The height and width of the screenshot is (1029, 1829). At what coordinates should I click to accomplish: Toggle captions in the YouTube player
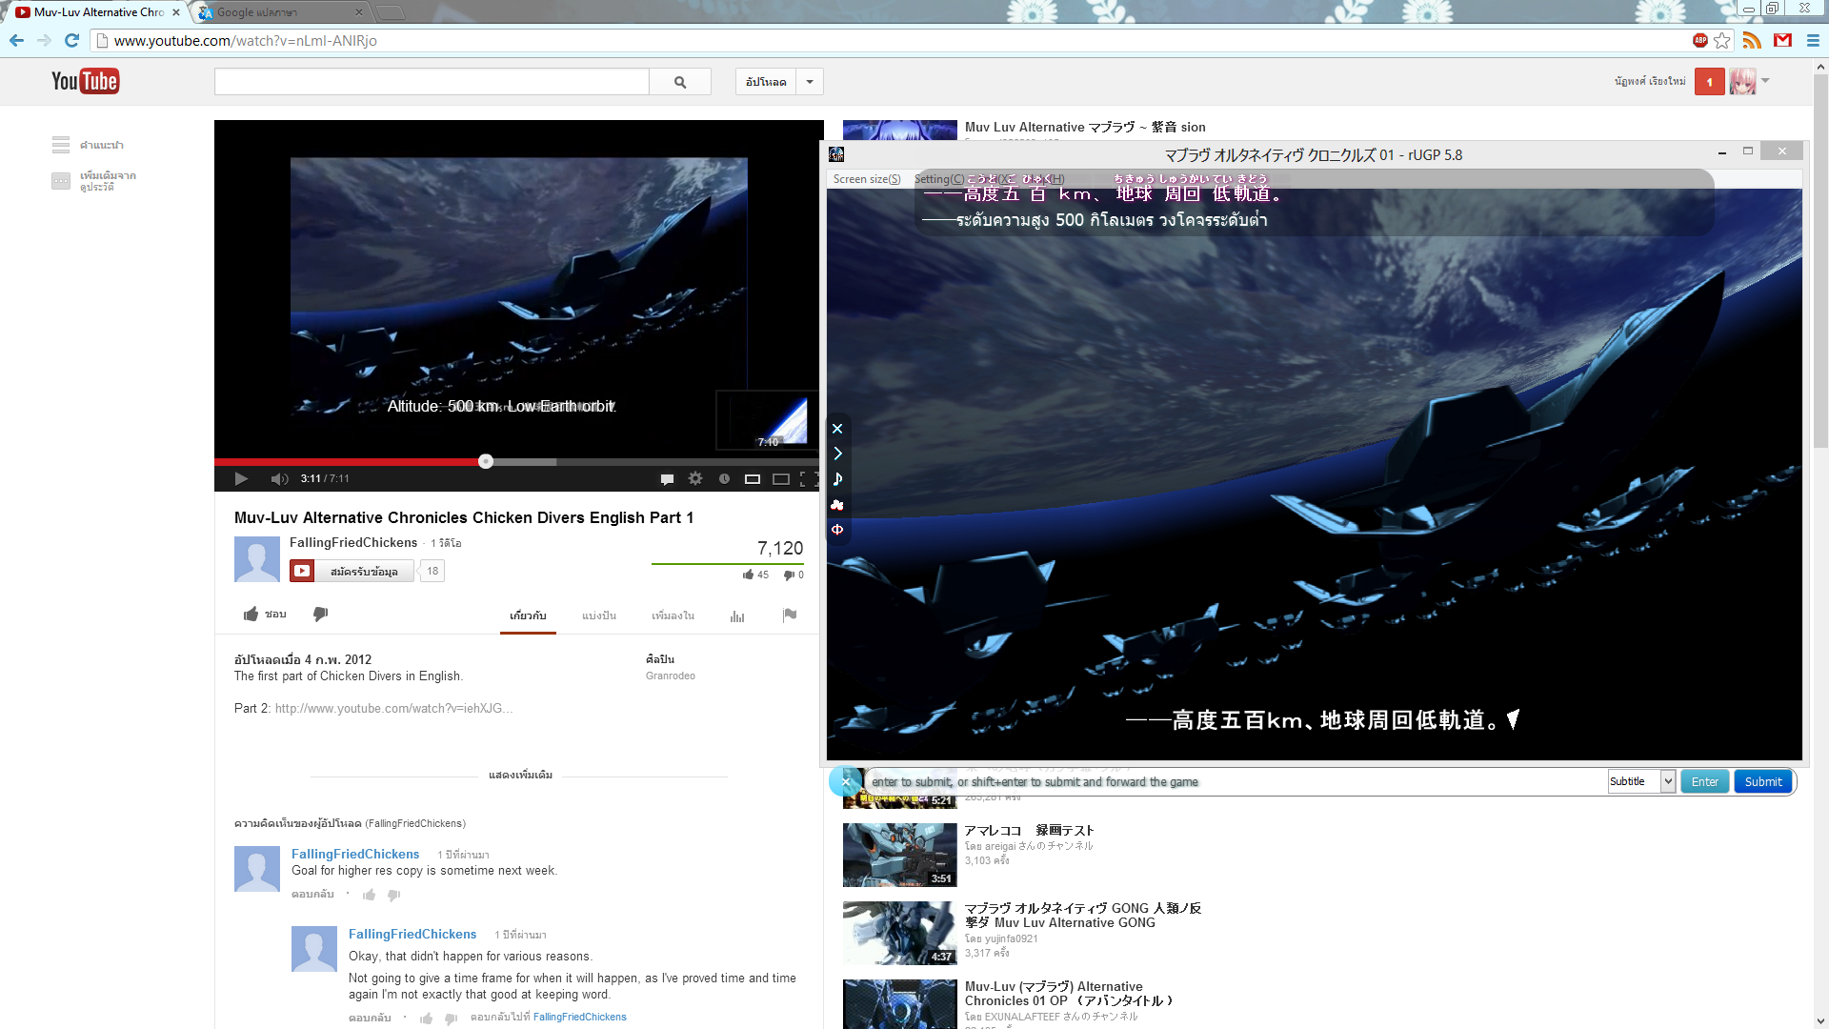pyautogui.click(x=667, y=479)
